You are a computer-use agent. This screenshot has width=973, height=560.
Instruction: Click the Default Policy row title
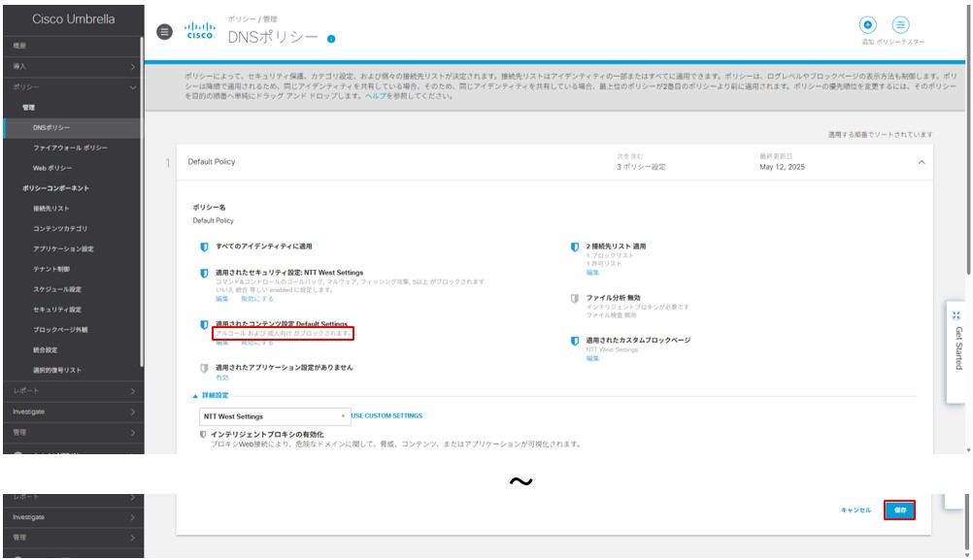click(x=212, y=162)
